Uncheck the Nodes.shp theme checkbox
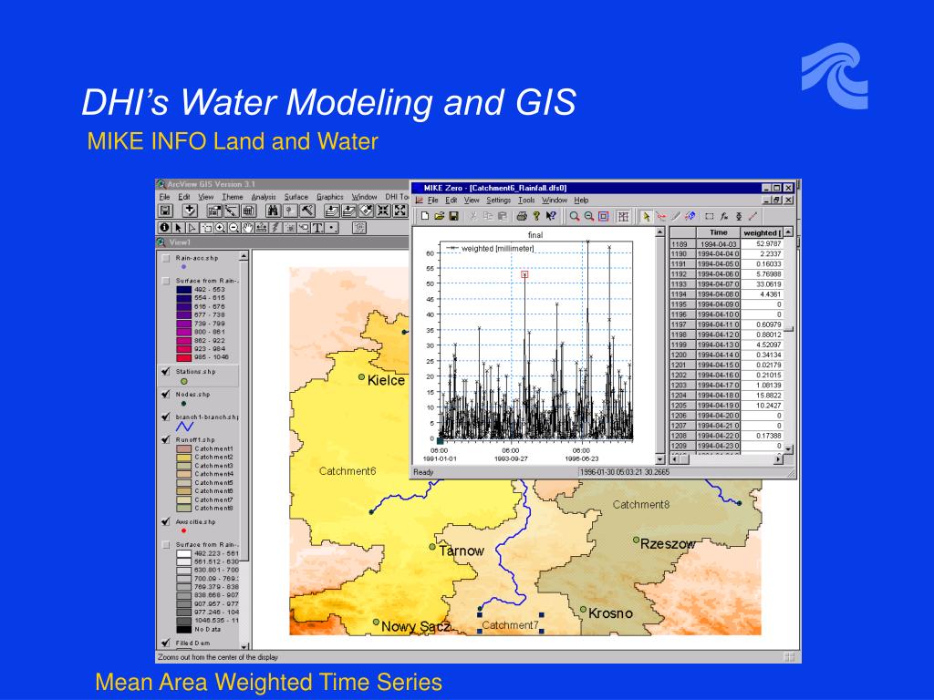The width and height of the screenshot is (934, 700). (166, 394)
